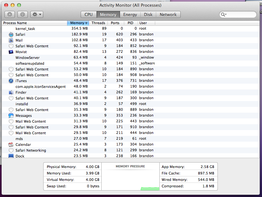
Task: Click the Compressed 1.8 MB value
Action: 208,186
